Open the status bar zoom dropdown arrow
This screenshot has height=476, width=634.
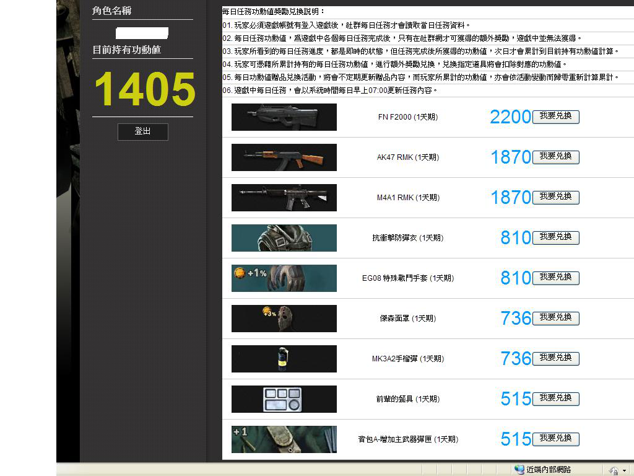(x=625, y=471)
